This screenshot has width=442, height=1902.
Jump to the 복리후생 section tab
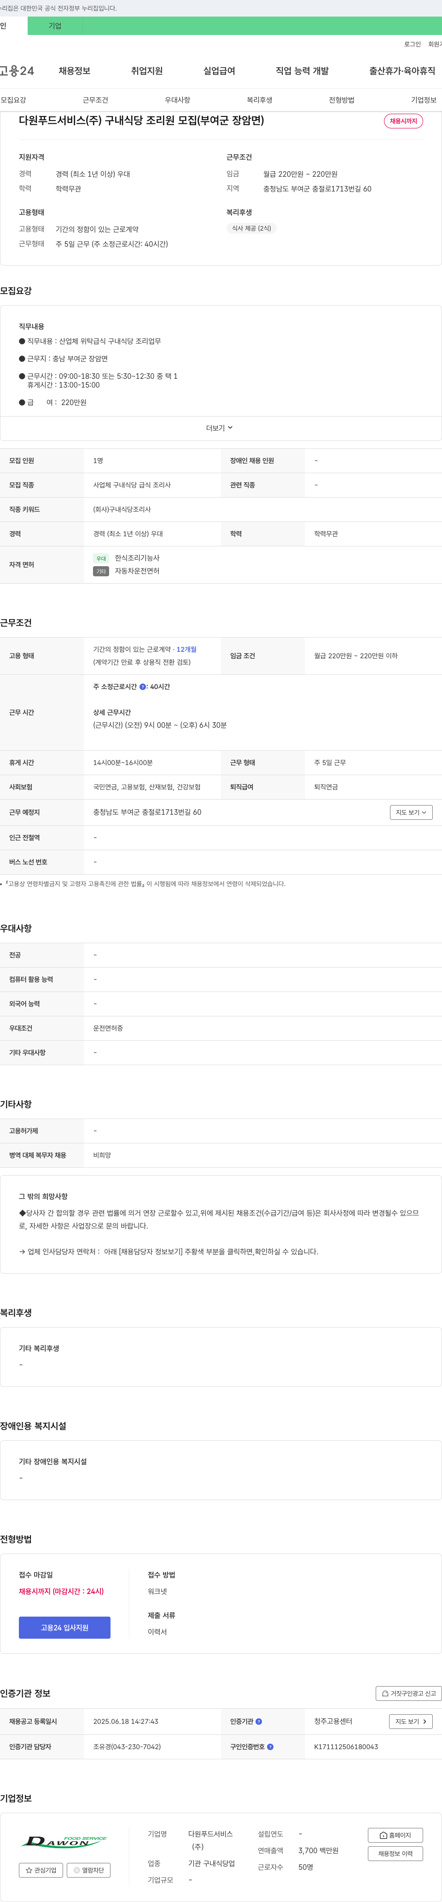click(x=259, y=100)
